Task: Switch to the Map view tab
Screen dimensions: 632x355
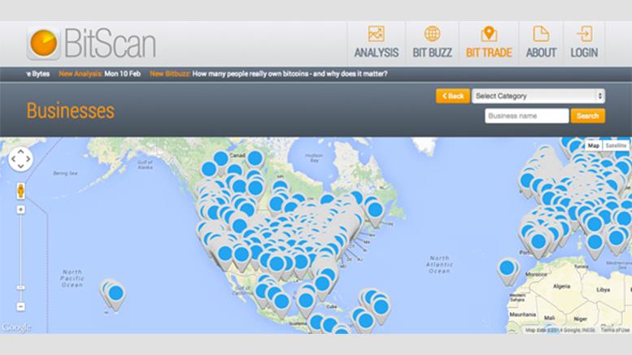Action: [x=593, y=145]
